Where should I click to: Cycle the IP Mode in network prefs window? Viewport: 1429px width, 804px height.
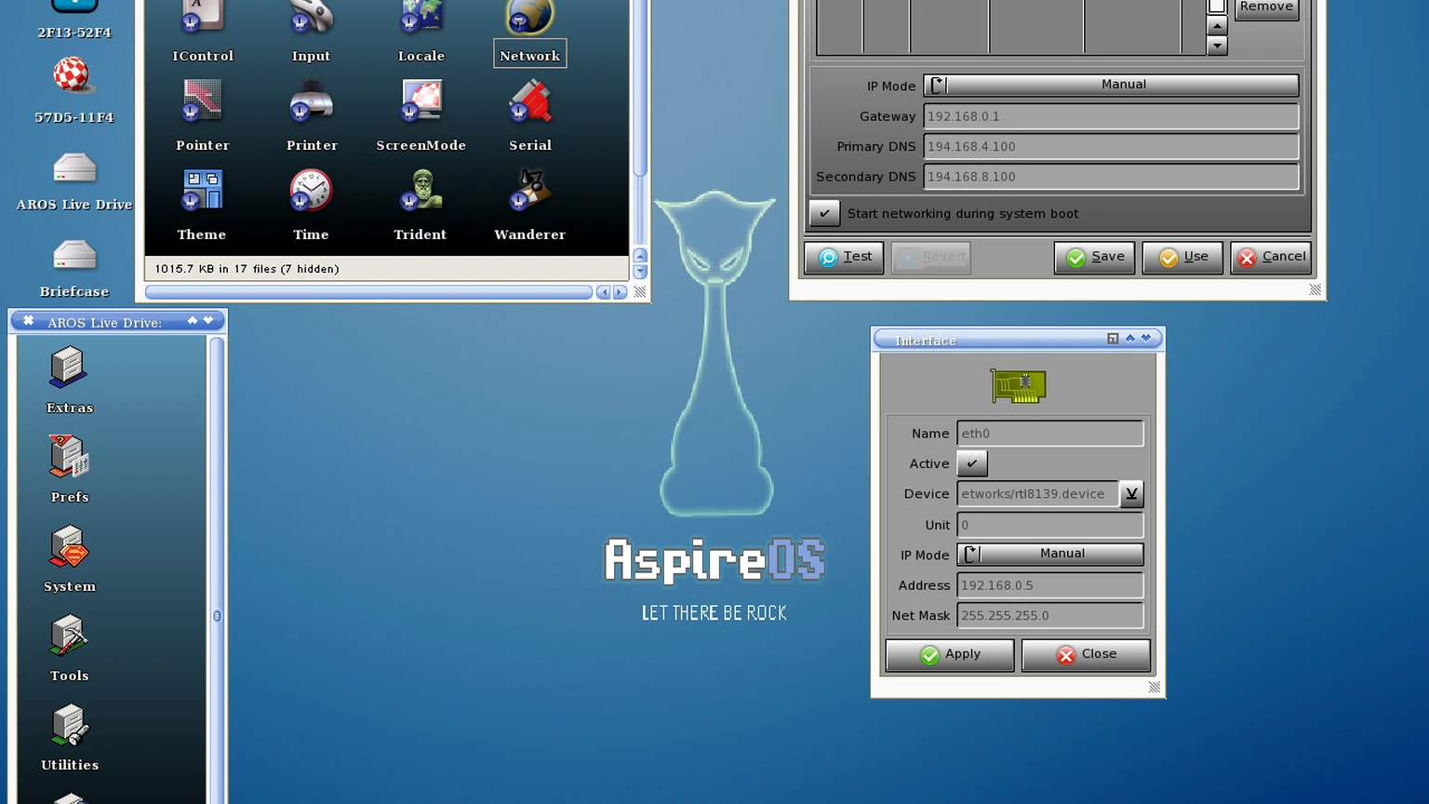[1111, 85]
